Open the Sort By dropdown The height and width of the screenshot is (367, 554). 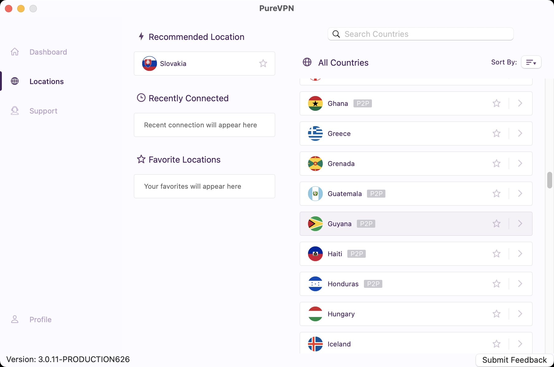point(531,62)
